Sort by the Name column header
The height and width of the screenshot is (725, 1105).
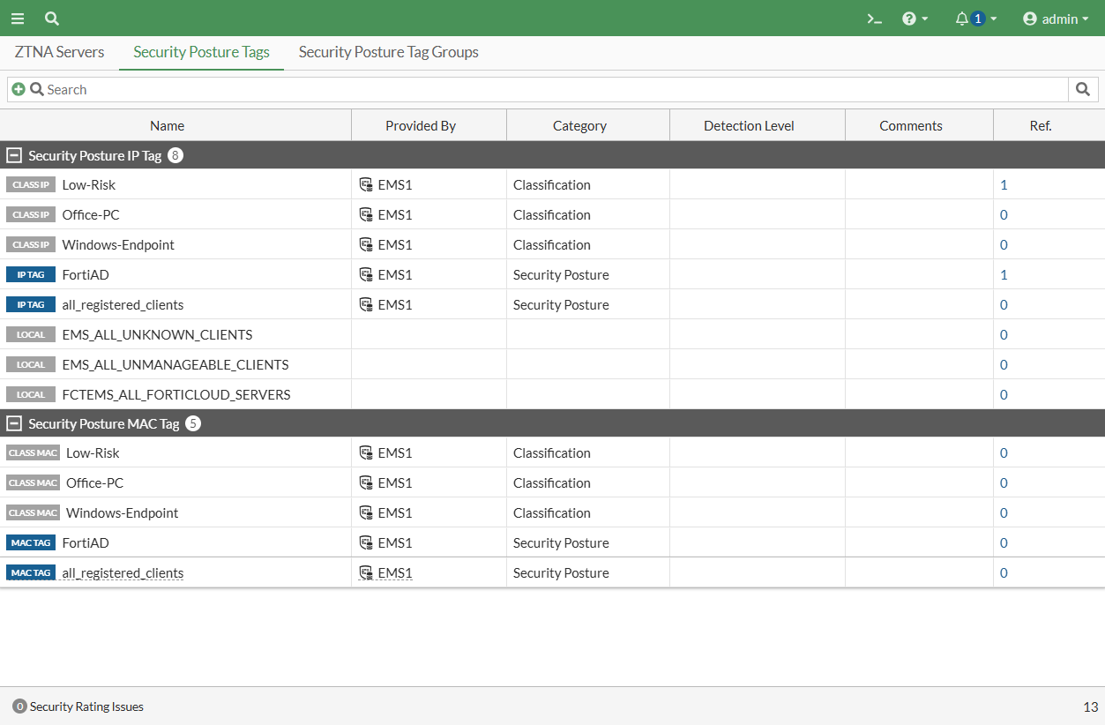[x=167, y=126]
